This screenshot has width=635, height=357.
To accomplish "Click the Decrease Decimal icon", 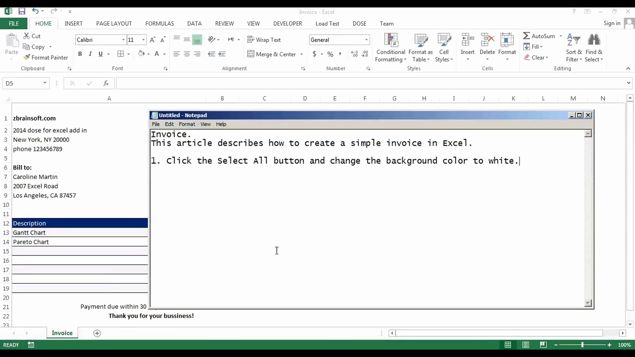I will 365,54.
